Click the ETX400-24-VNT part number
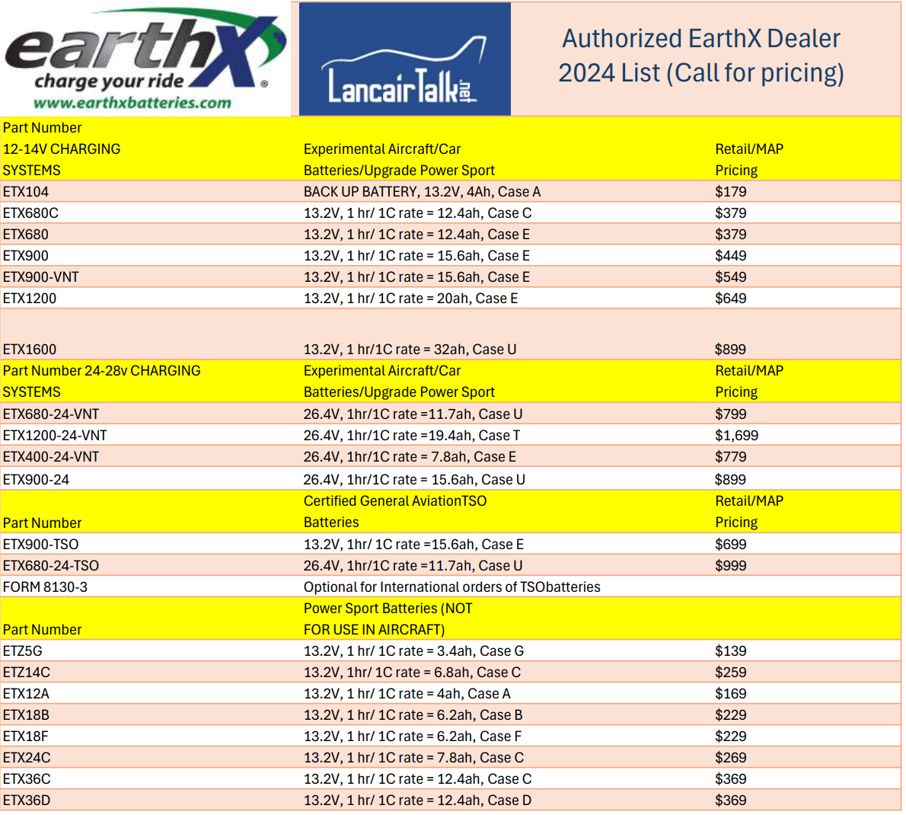906x815 pixels. point(51,457)
